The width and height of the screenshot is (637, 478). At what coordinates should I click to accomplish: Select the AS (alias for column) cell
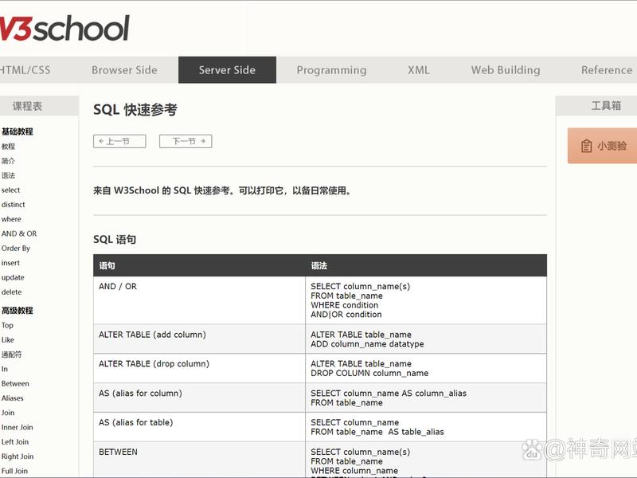click(199, 398)
